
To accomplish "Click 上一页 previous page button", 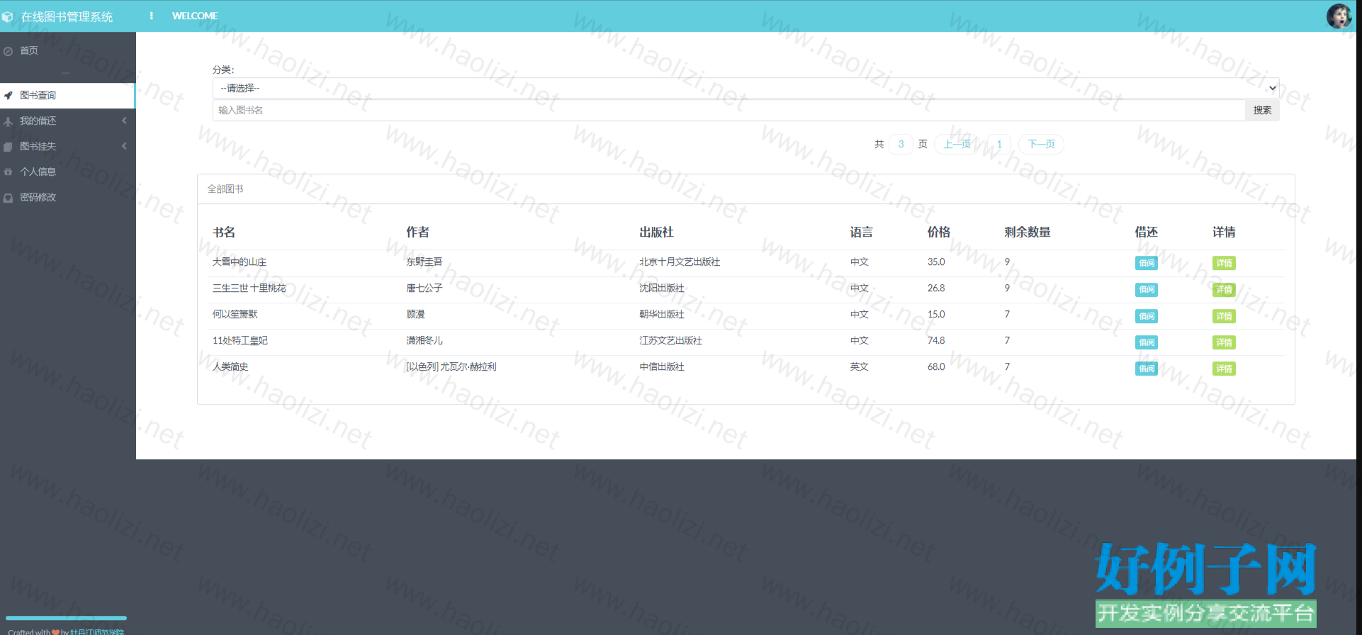I will point(957,144).
